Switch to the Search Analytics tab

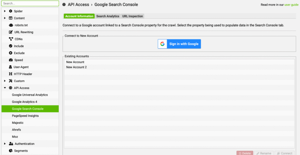point(108,16)
